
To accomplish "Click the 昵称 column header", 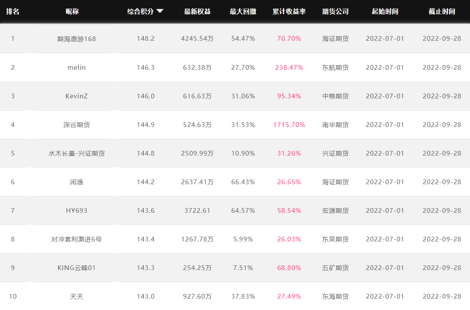I will (x=72, y=11).
